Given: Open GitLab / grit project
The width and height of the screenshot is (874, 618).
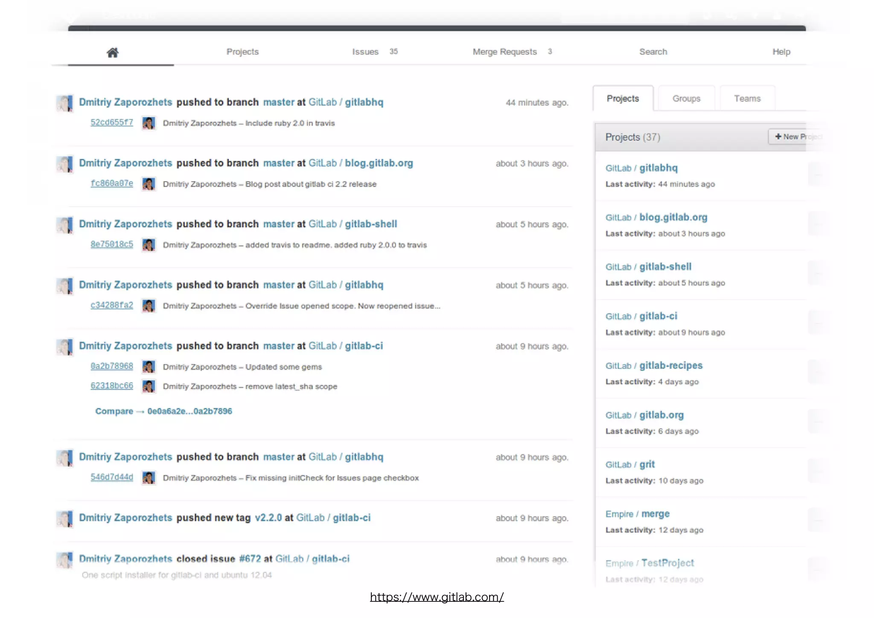Looking at the screenshot, I should coord(630,464).
